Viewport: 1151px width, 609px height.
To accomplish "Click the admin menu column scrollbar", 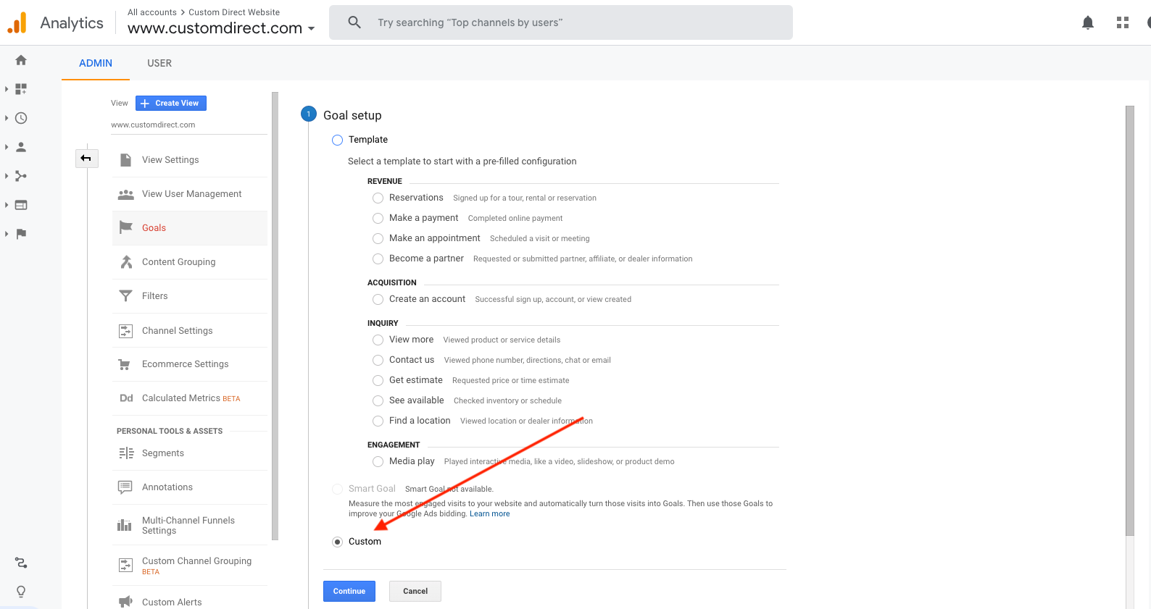I will tap(275, 316).
